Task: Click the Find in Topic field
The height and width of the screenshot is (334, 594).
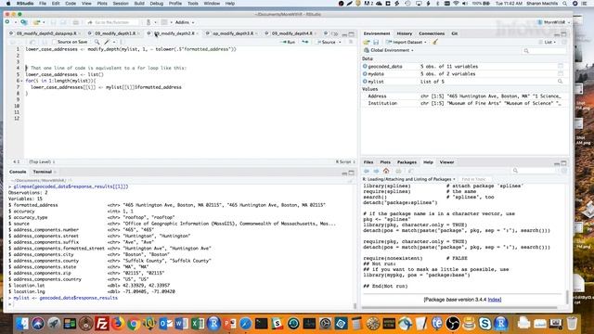Action: coord(475,179)
